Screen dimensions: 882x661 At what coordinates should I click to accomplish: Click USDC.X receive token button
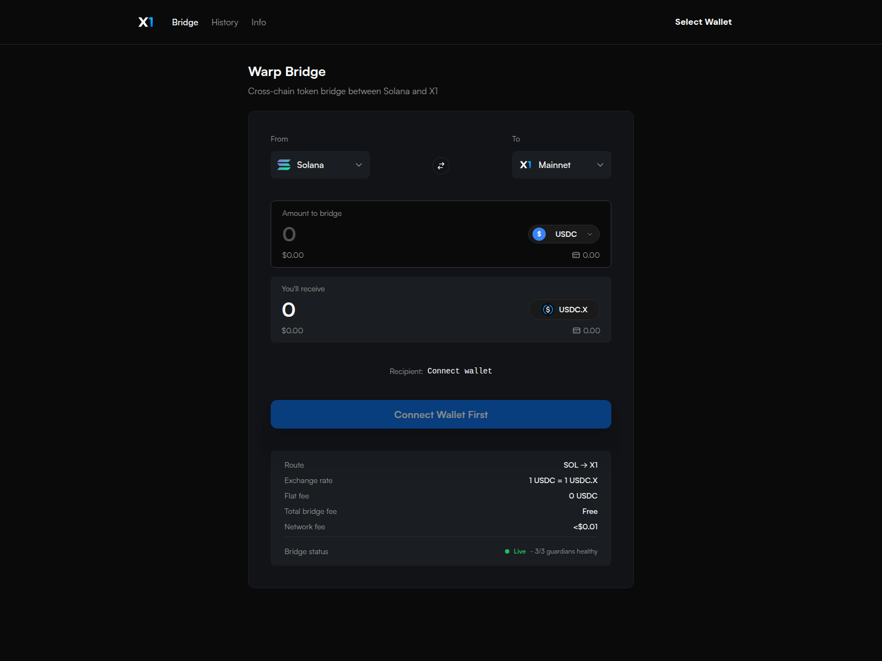[564, 310]
